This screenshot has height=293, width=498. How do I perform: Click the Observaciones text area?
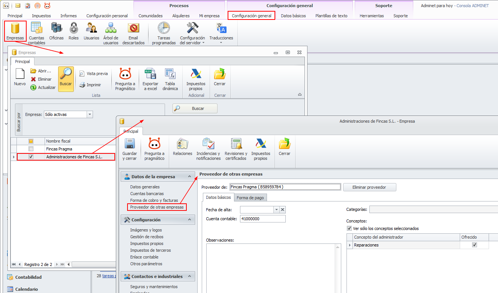[x=273, y=268]
